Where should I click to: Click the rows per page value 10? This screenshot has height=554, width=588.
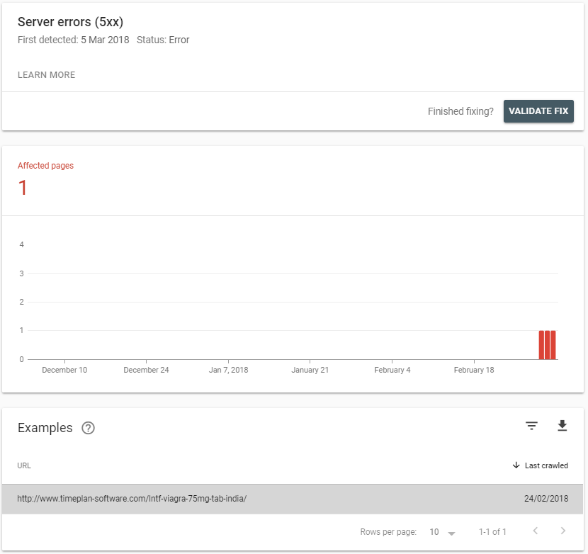434,531
